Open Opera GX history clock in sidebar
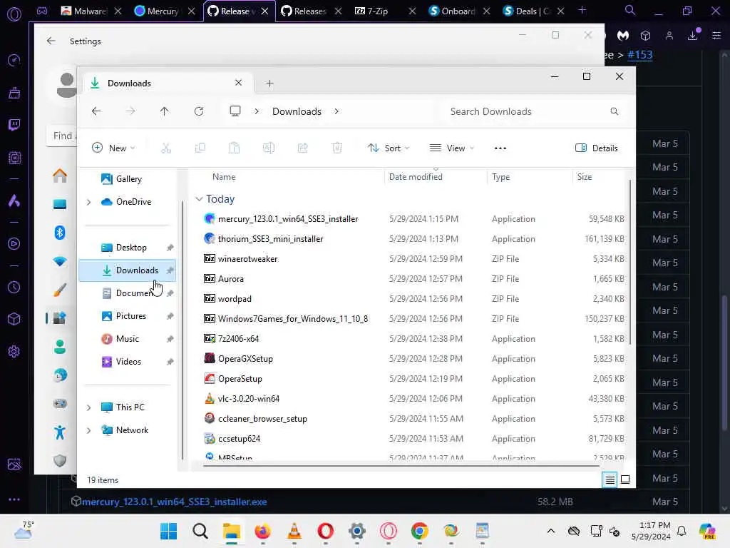730x548 pixels. point(14,287)
